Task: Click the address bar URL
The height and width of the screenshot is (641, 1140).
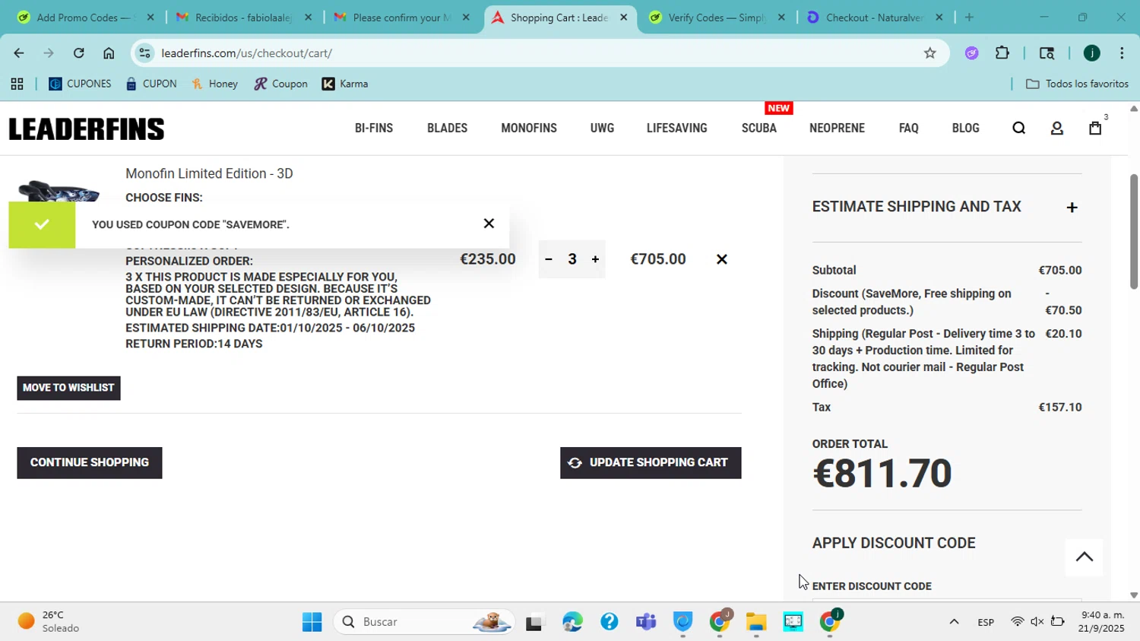Action: [247, 53]
